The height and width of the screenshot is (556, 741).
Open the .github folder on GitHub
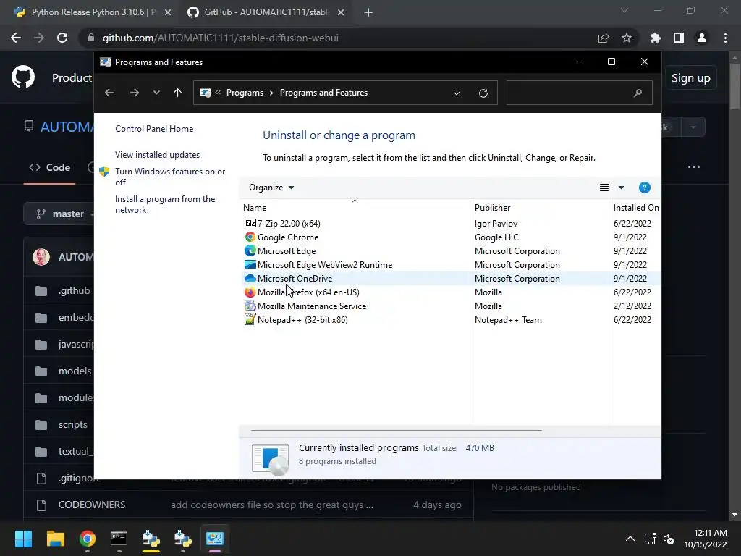75,291
